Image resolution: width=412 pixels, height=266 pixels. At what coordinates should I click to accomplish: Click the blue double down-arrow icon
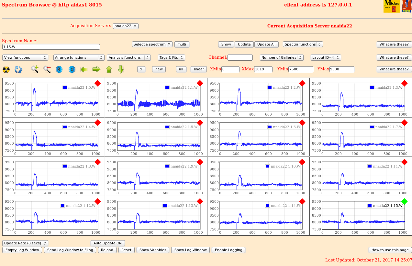59,69
